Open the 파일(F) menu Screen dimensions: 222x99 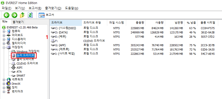click(x=7, y=8)
